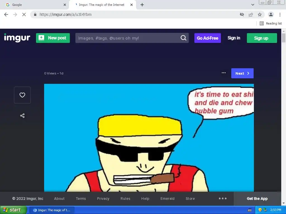This screenshot has height=214, width=286.
Task: Open the cartoon image
Action: [x=149, y=138]
